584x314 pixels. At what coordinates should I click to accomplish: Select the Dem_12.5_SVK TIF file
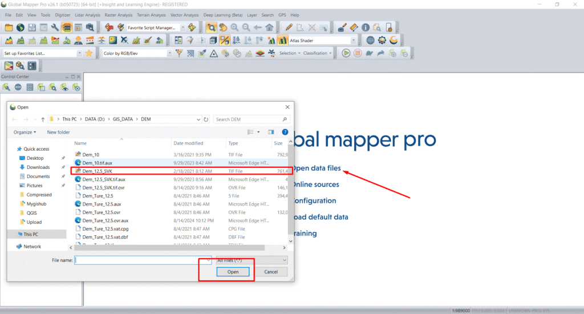181,171
